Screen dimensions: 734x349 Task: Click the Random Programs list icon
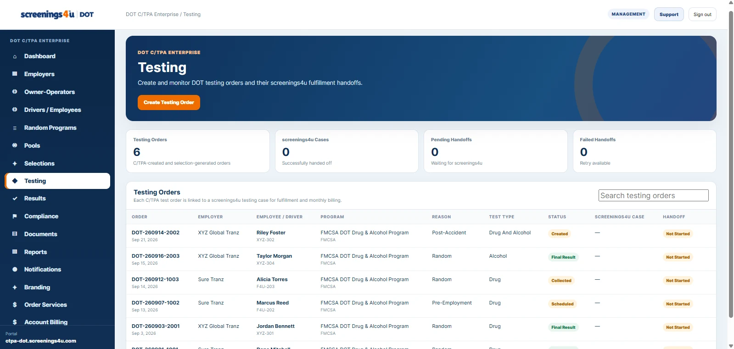(x=15, y=128)
